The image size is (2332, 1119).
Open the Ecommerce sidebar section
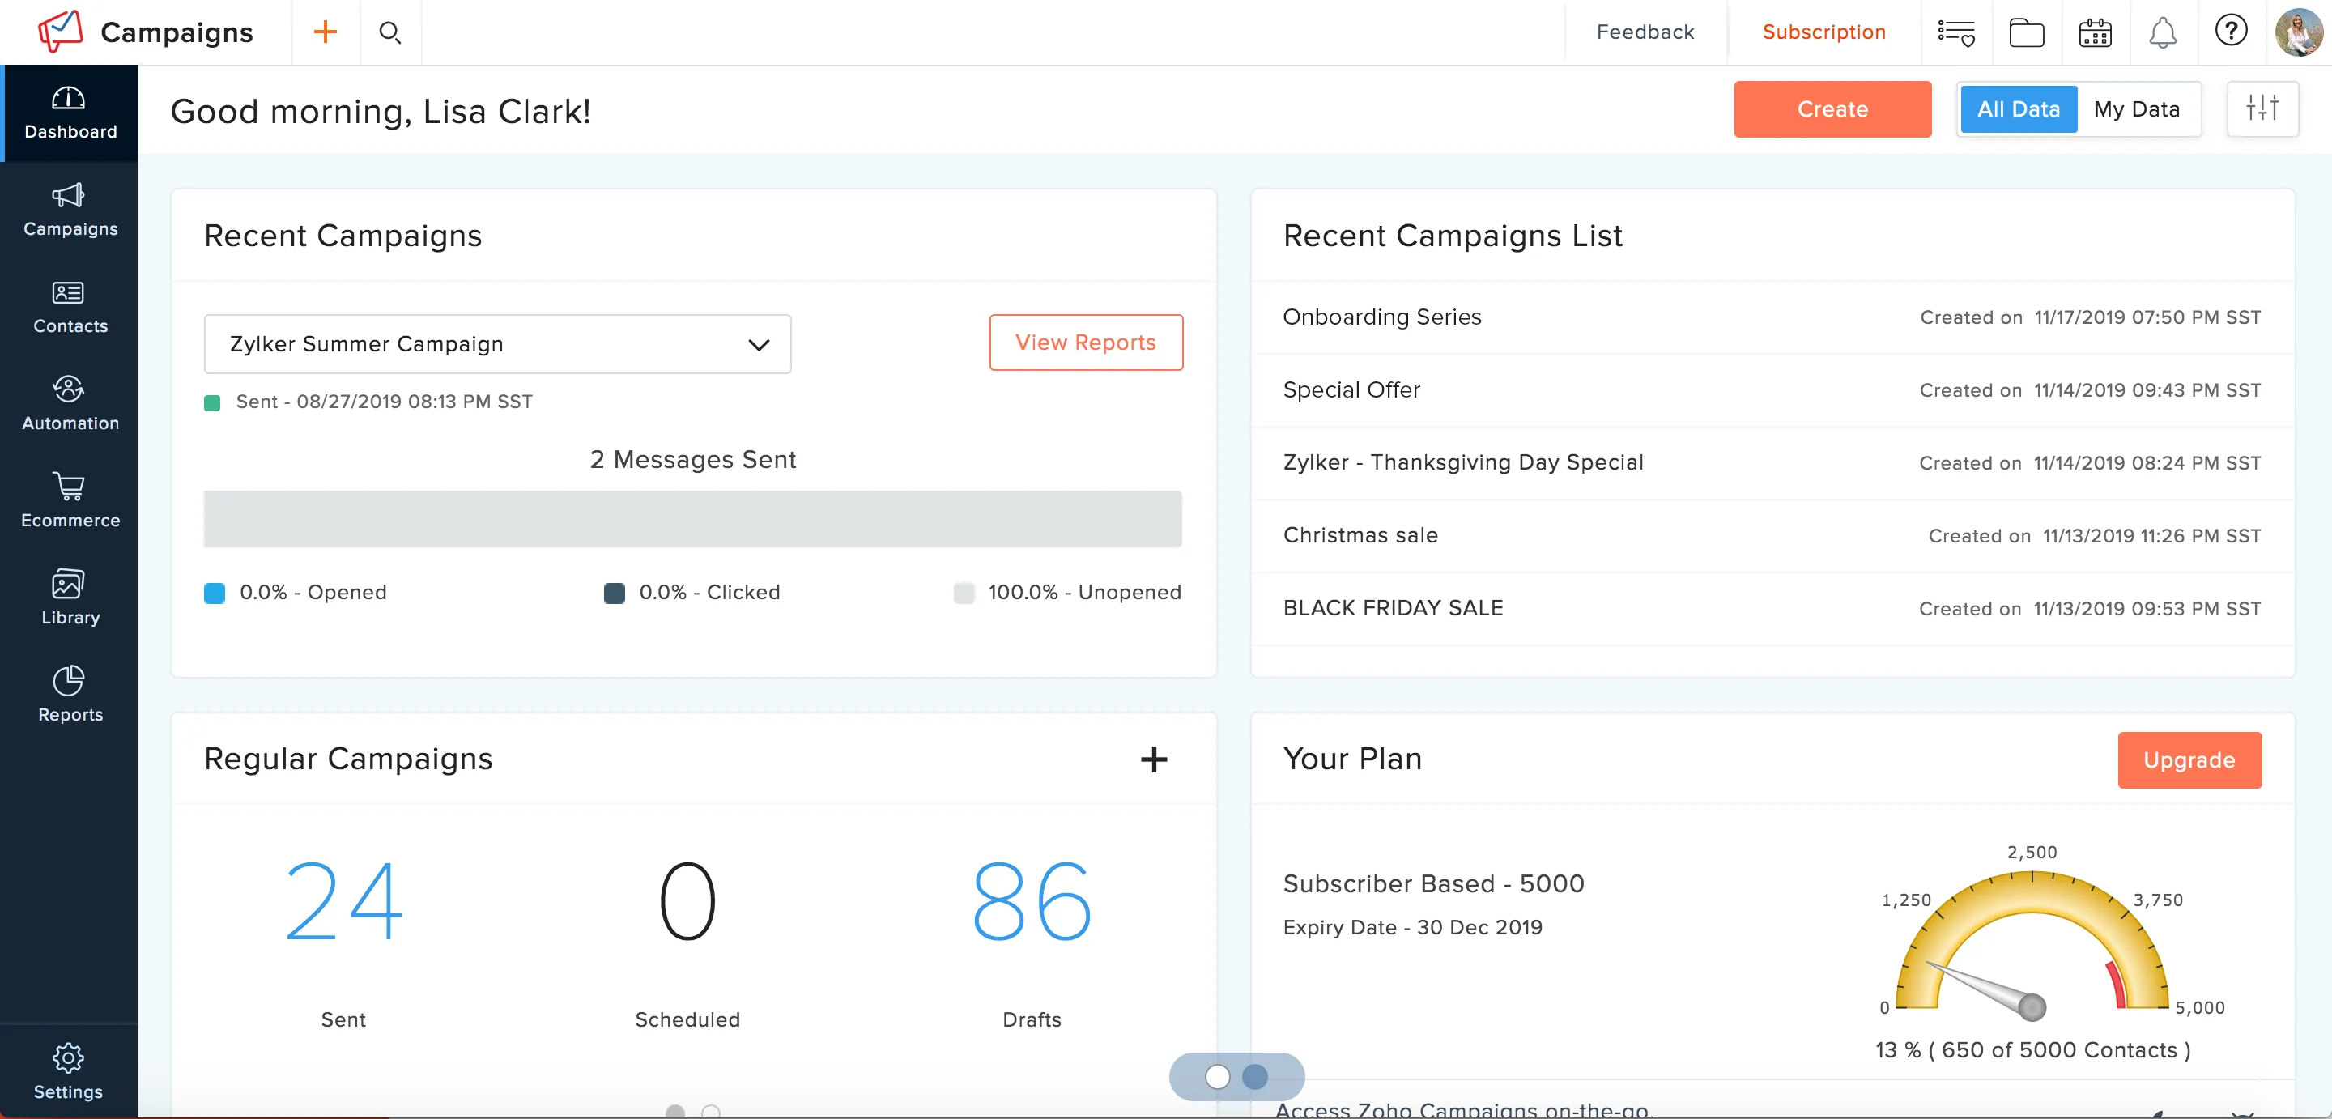[70, 500]
